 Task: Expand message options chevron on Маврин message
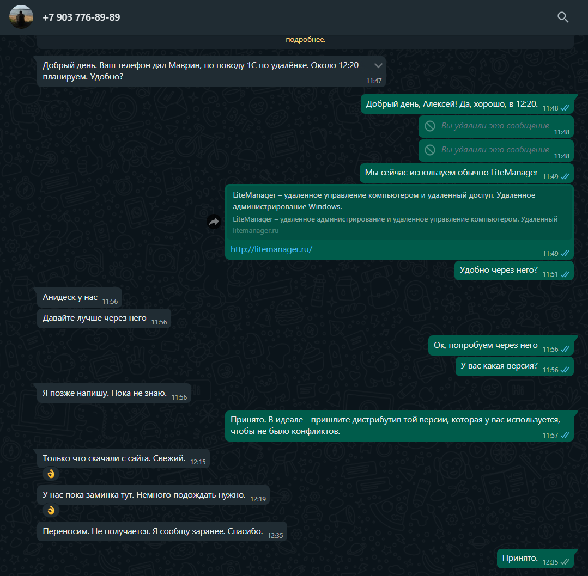tap(378, 65)
